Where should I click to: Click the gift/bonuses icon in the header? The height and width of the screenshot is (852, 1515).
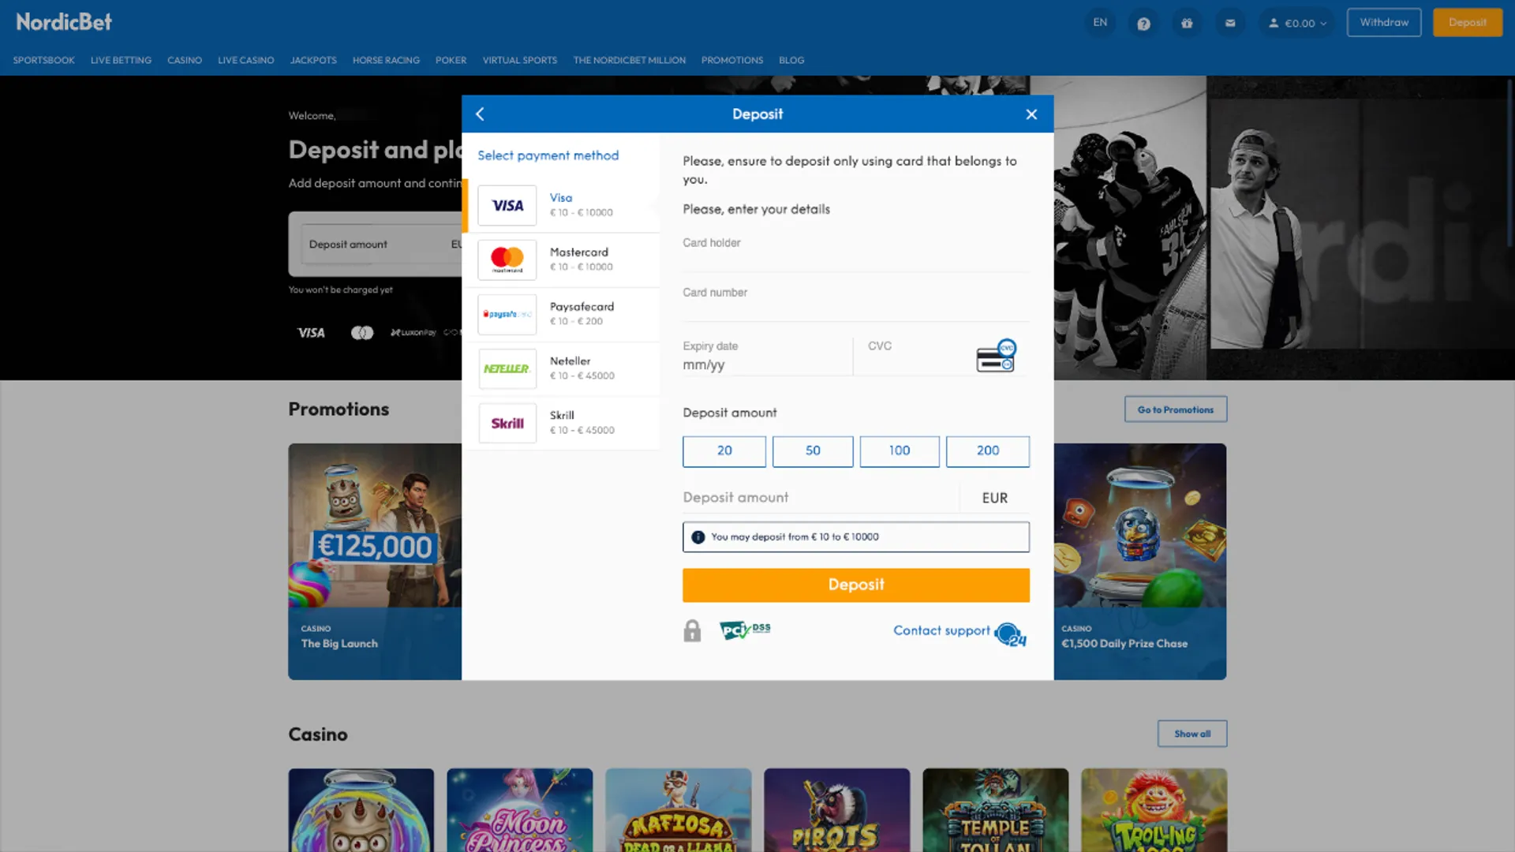[x=1187, y=23]
